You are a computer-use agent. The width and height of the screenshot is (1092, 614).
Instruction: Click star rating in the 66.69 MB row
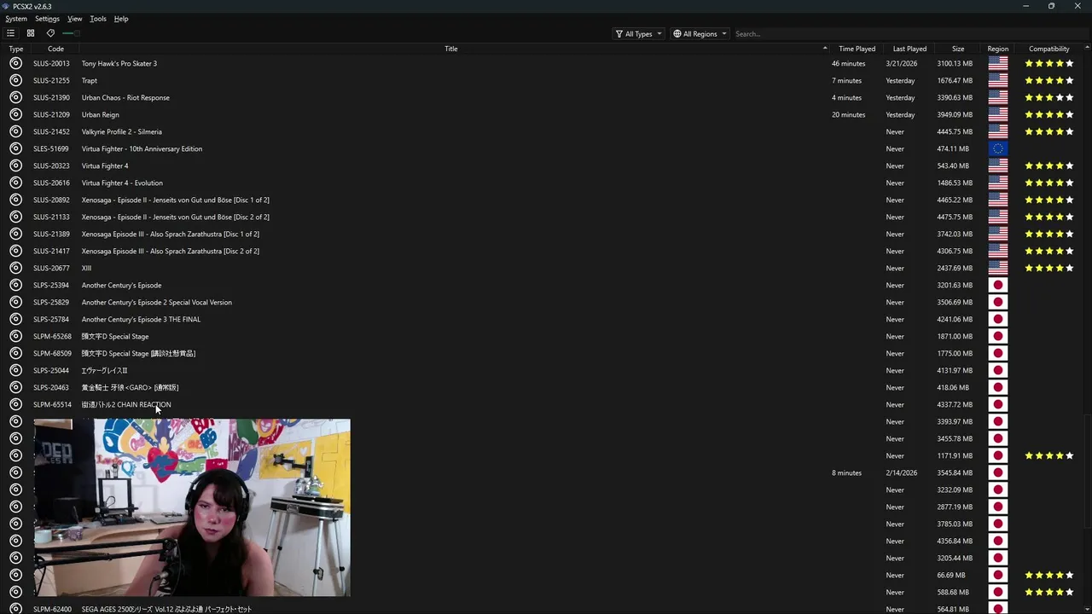1048,575
